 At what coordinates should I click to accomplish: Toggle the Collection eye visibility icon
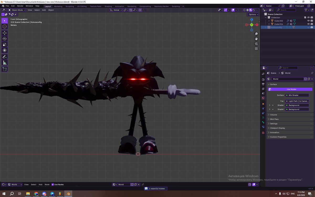tap(308, 17)
